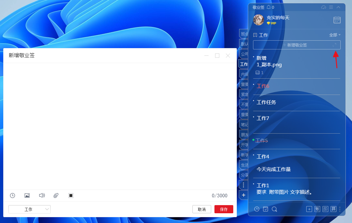The width and height of the screenshot is (352, 223).
Task: Open the 印 icon in the bottom toolbar
Action: [x=325, y=209]
